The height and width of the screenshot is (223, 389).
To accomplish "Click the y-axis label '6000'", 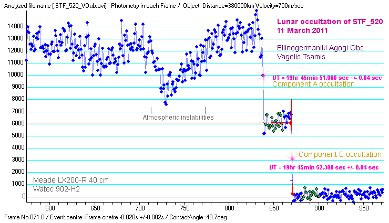I will point(17,123).
